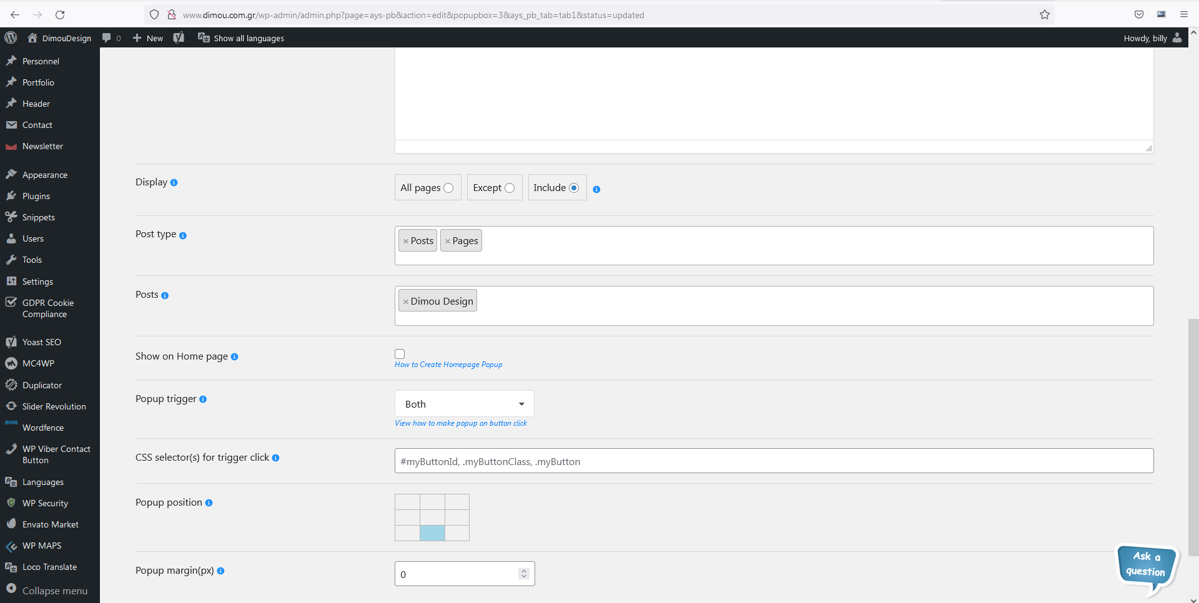1199x603 pixels.
Task: Open the Popup trigger Both dropdown
Action: [465, 404]
